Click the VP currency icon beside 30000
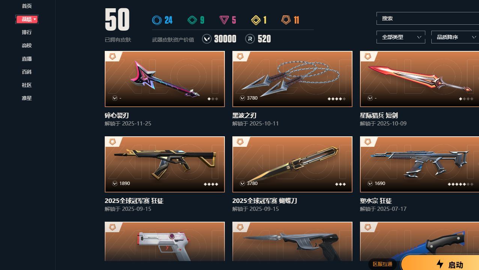Screen dimensions: 479x270 (207, 39)
